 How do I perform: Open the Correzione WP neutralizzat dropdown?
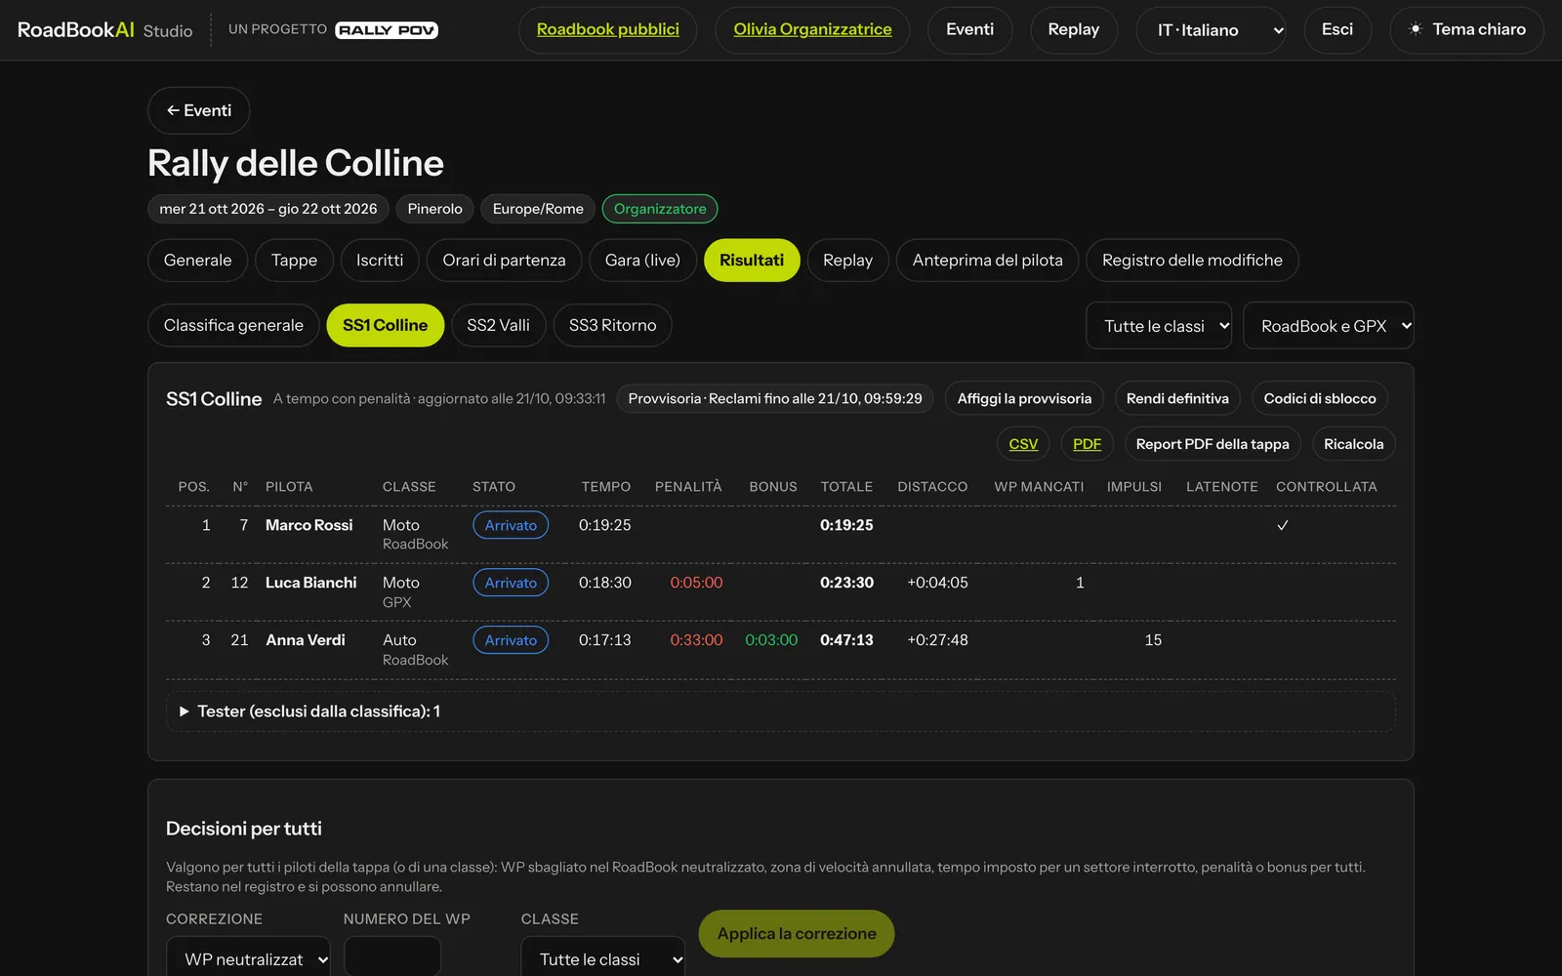click(249, 958)
